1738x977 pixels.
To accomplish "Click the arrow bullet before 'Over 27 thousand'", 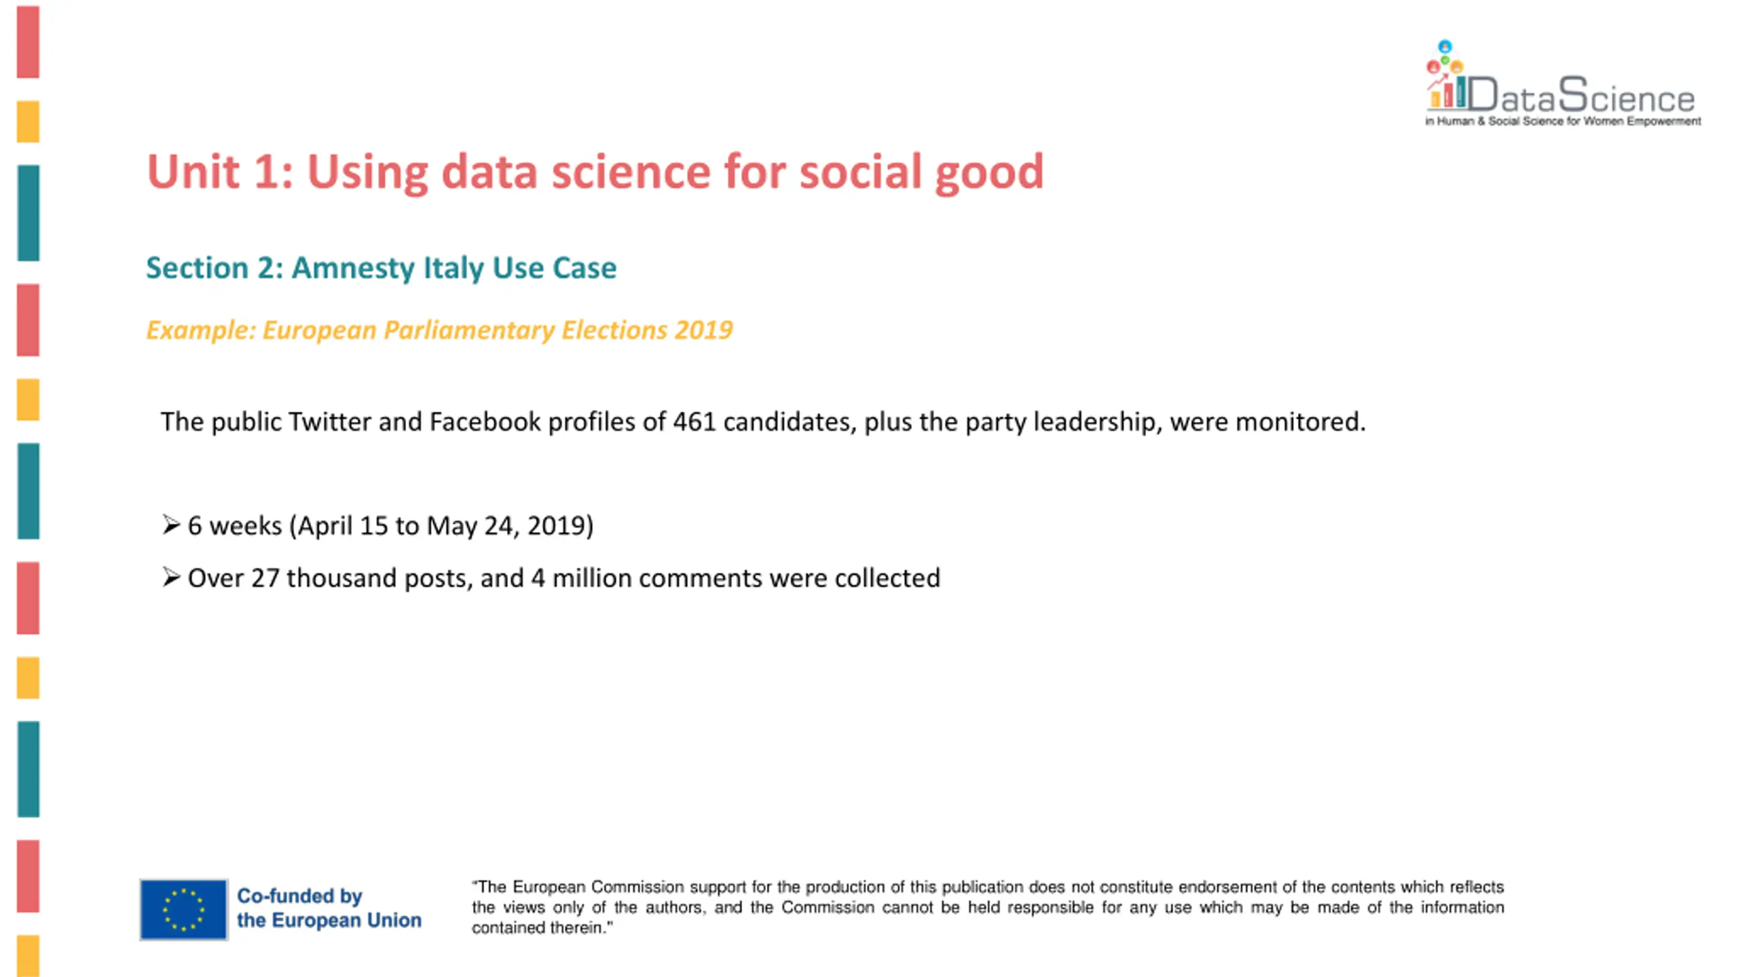I will tap(170, 577).
